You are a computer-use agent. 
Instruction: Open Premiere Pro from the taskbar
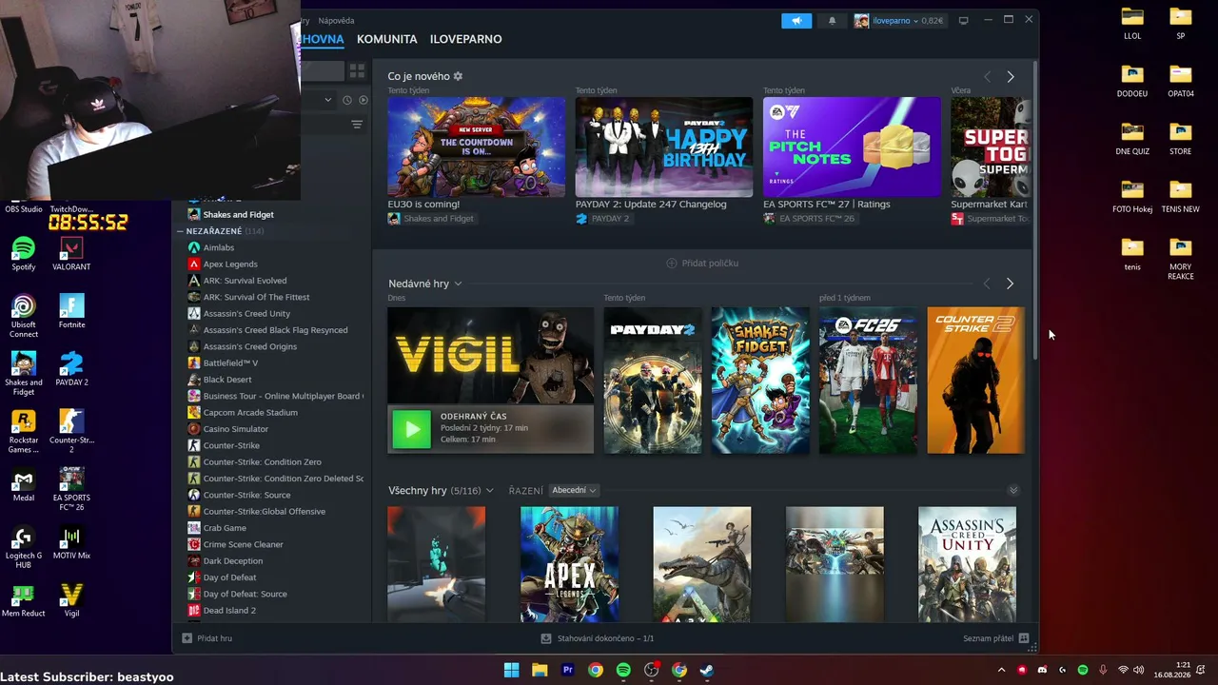click(568, 670)
